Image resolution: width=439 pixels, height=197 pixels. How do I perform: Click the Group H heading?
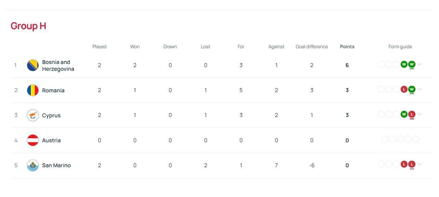coord(28,26)
